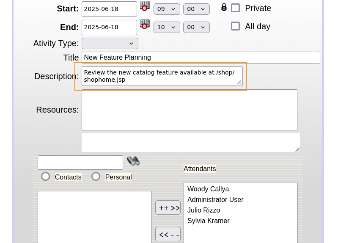This screenshot has width=349, height=243.
Task: Select the Contacts radio button
Action: coord(45,177)
